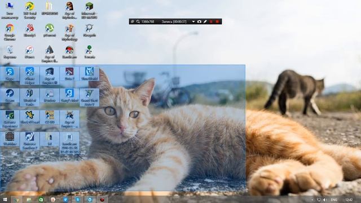Launch 360 Total Security shortcut
The image size is (361, 203).
(30, 10)
